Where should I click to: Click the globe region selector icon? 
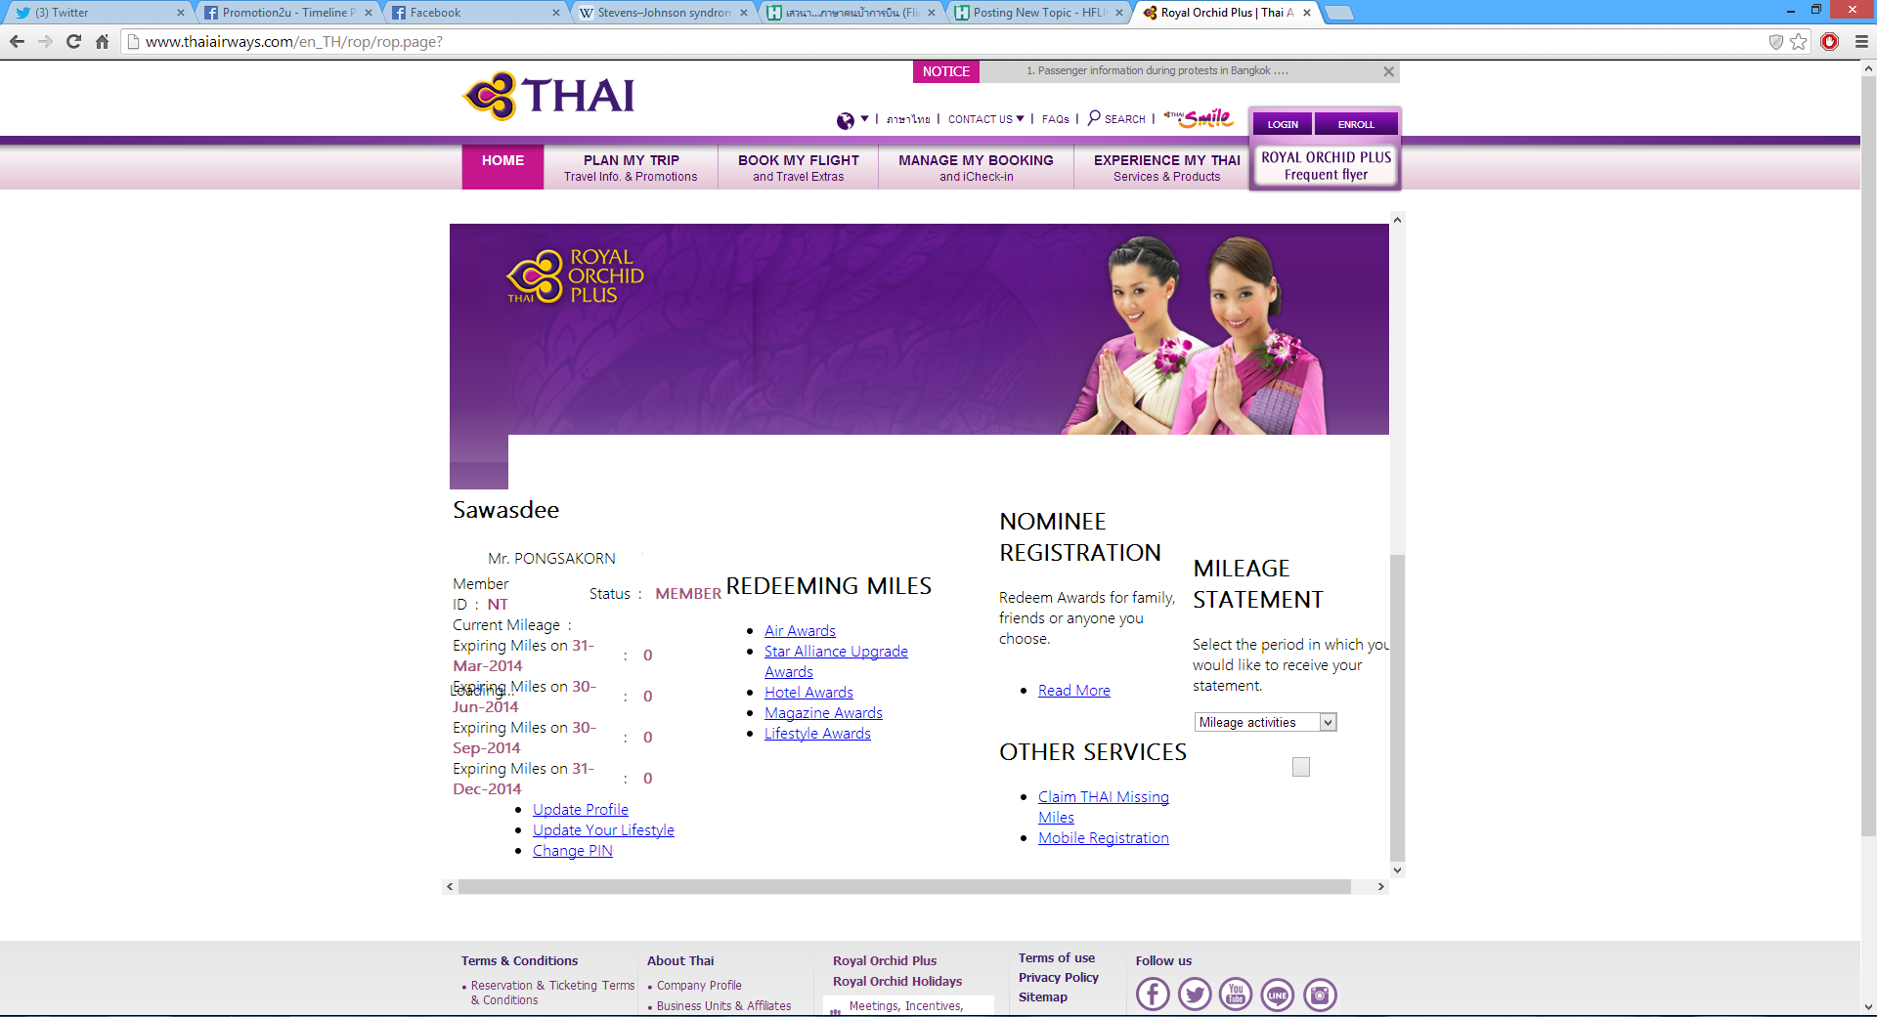(x=846, y=120)
